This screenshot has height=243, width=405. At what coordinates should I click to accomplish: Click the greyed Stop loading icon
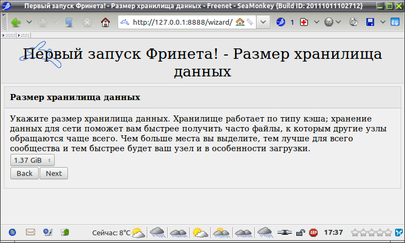[87, 23]
